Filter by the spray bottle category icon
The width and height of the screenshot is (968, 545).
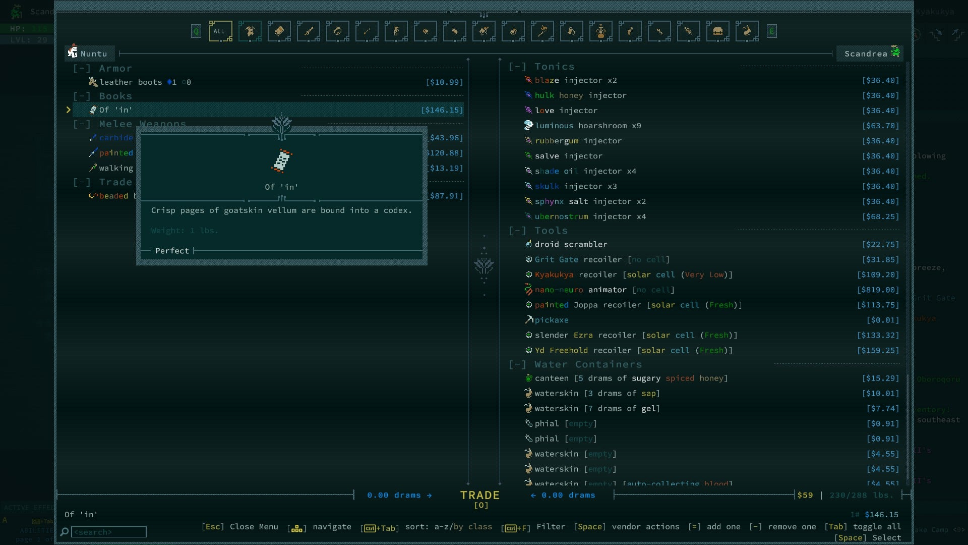pyautogui.click(x=396, y=31)
